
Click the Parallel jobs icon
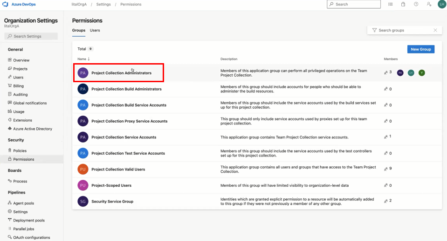pos(10,228)
